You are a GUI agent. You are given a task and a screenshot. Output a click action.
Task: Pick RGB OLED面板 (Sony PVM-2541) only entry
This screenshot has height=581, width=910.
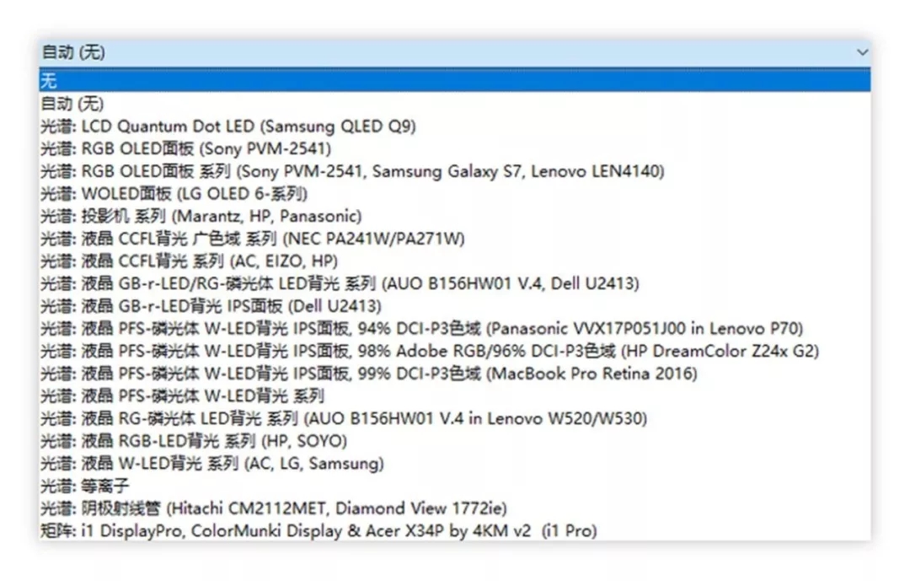tap(185, 149)
